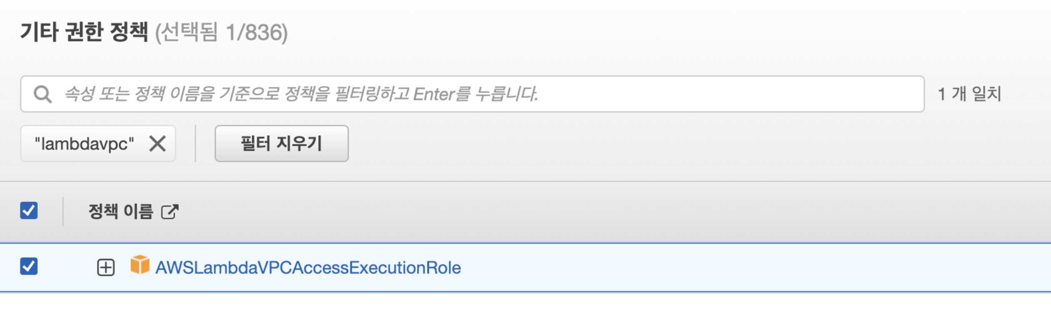Click the magnifier icon in the filter box

tap(42, 94)
